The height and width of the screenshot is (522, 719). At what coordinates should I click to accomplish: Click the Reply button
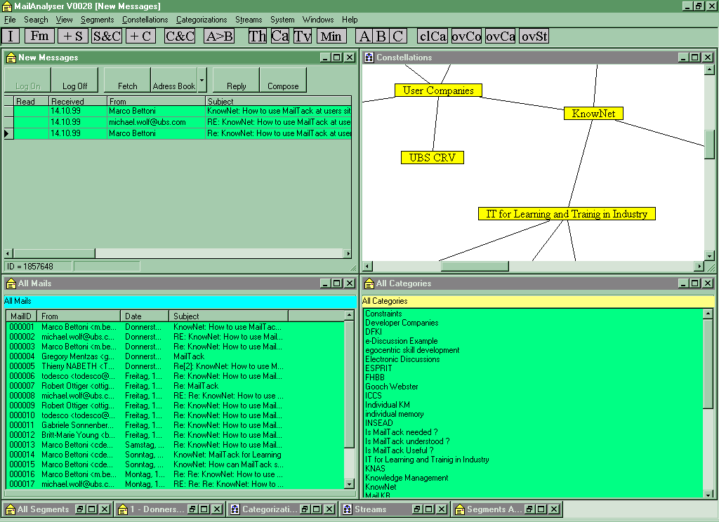[236, 80]
